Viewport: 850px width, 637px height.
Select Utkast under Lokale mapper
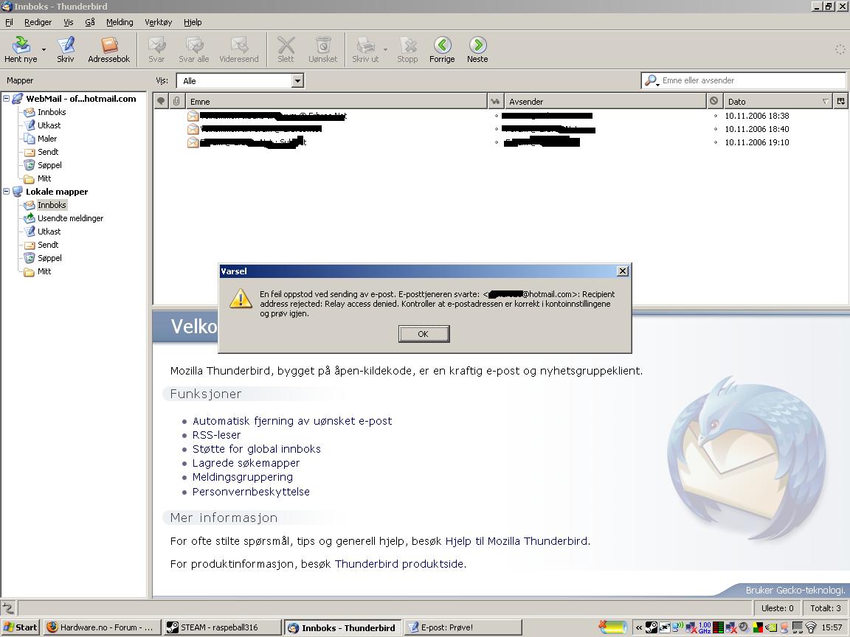pos(49,232)
